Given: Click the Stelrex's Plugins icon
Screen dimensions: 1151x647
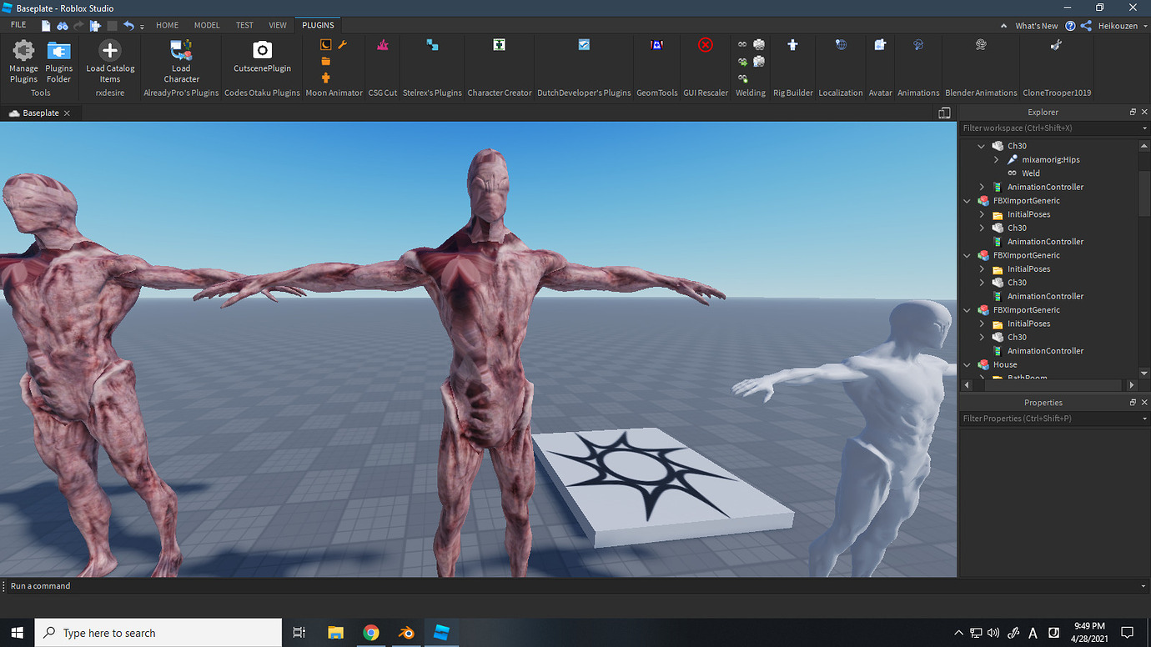Looking at the screenshot, I should 432,45.
